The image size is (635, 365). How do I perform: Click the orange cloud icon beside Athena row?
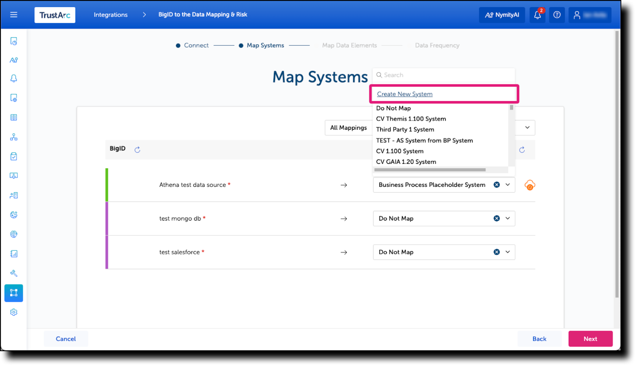coord(530,185)
